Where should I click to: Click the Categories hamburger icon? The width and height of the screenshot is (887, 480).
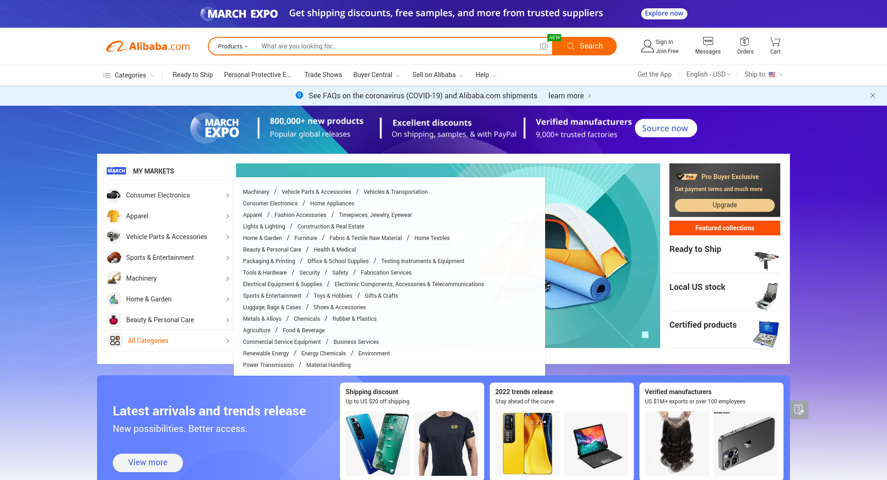pyautogui.click(x=107, y=75)
